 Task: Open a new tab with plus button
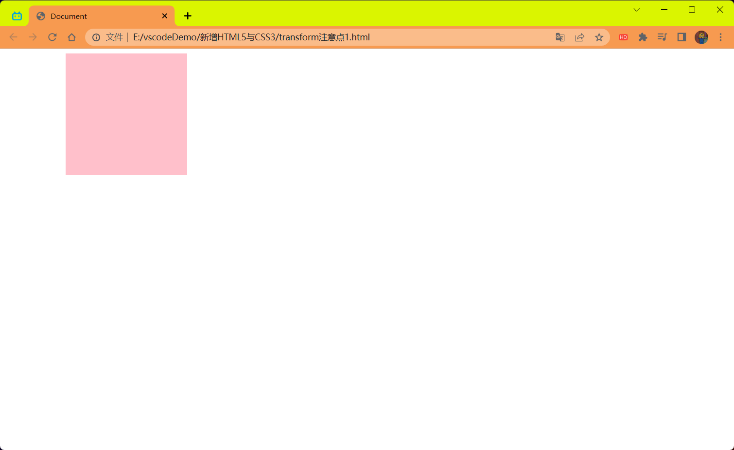188,16
